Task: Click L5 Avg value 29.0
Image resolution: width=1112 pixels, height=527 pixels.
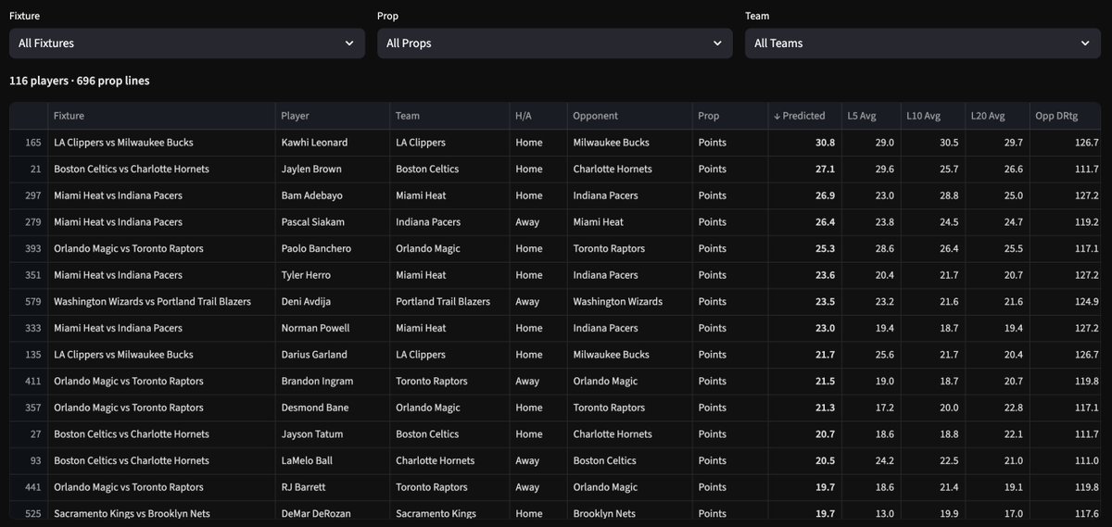Action: click(870, 143)
